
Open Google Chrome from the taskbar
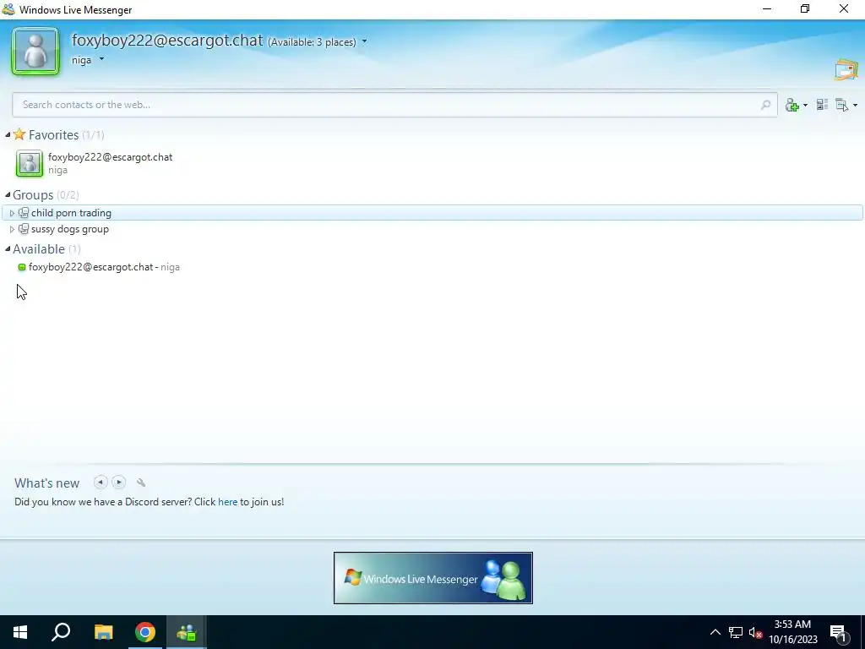(x=145, y=632)
